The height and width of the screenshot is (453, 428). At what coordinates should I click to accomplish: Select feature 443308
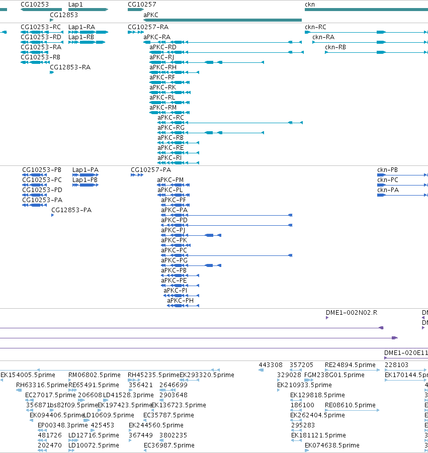pyautogui.click(x=271, y=365)
